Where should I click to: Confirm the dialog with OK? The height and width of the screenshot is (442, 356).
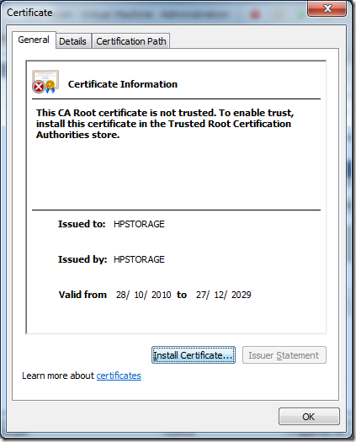[x=309, y=417]
